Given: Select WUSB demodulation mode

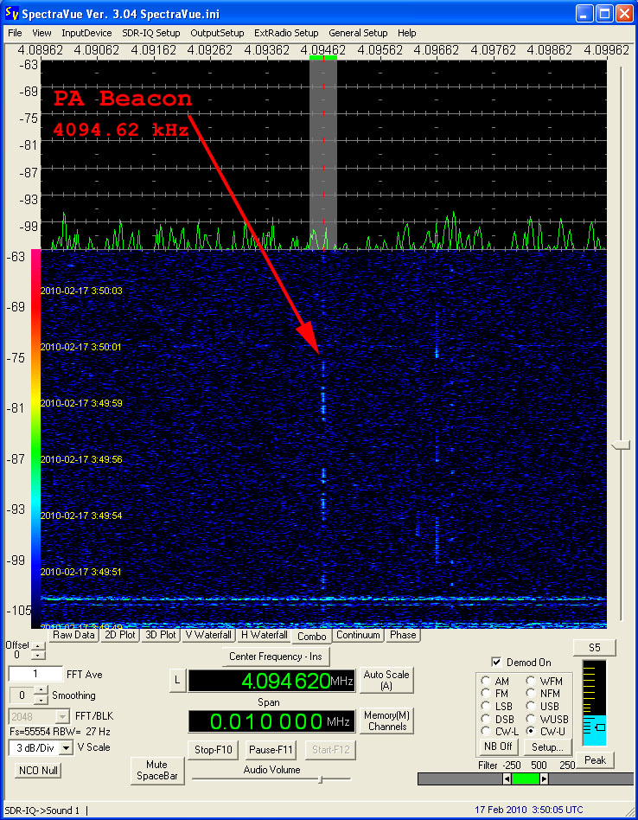Looking at the screenshot, I should (x=530, y=719).
